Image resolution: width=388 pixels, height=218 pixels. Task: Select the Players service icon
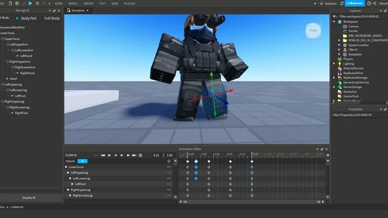point(339,59)
